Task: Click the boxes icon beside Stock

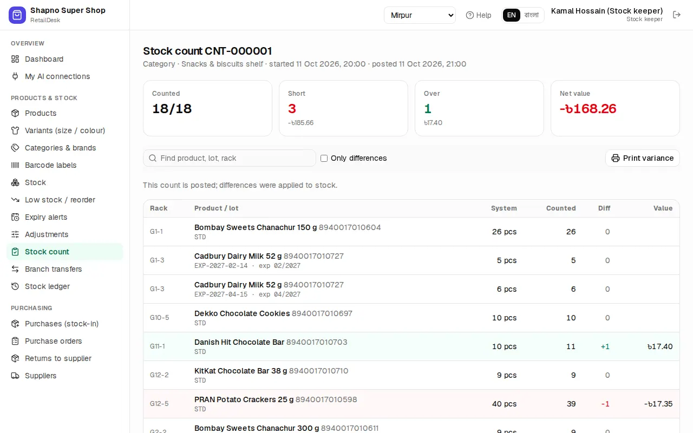Action: pyautogui.click(x=15, y=182)
